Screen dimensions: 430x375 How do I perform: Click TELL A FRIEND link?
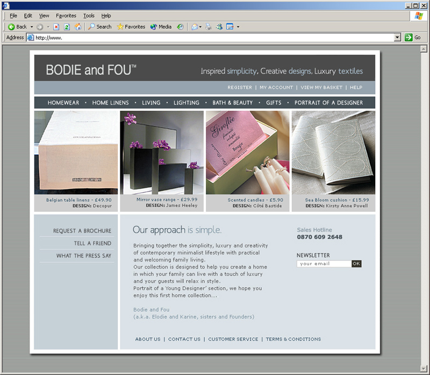coord(92,243)
